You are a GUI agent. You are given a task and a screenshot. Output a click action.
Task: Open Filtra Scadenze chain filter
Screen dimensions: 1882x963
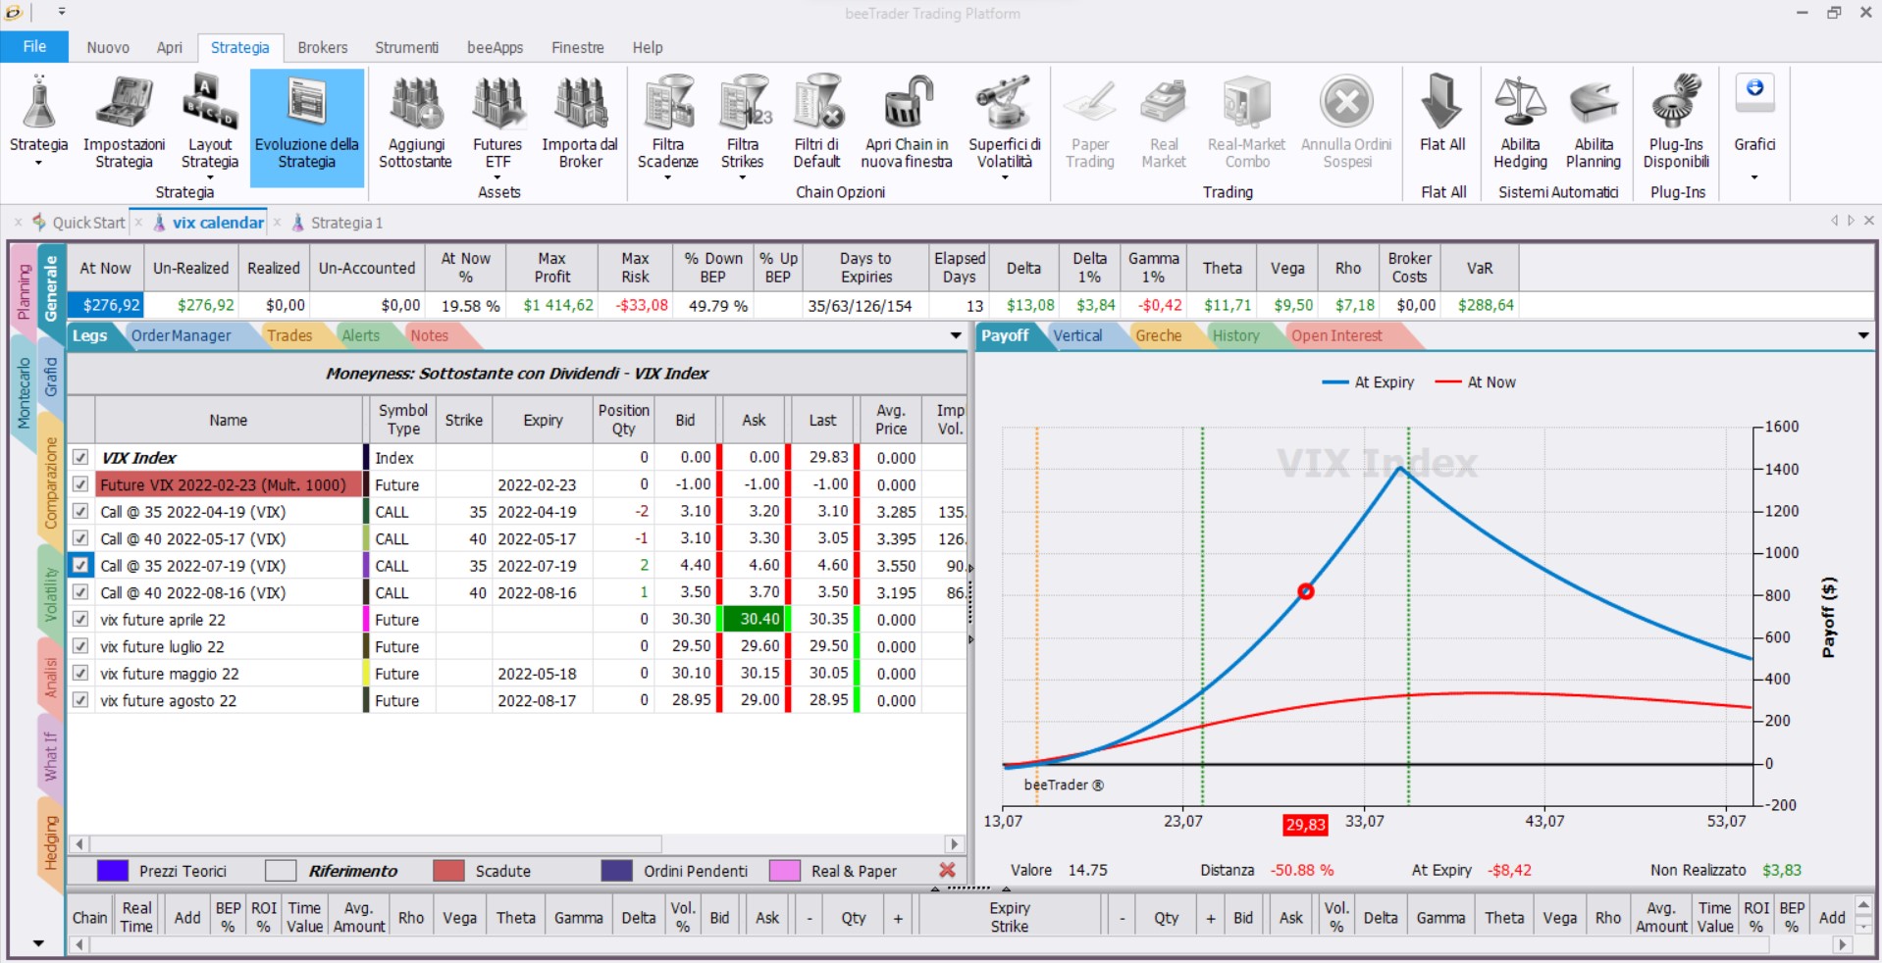coord(667,103)
